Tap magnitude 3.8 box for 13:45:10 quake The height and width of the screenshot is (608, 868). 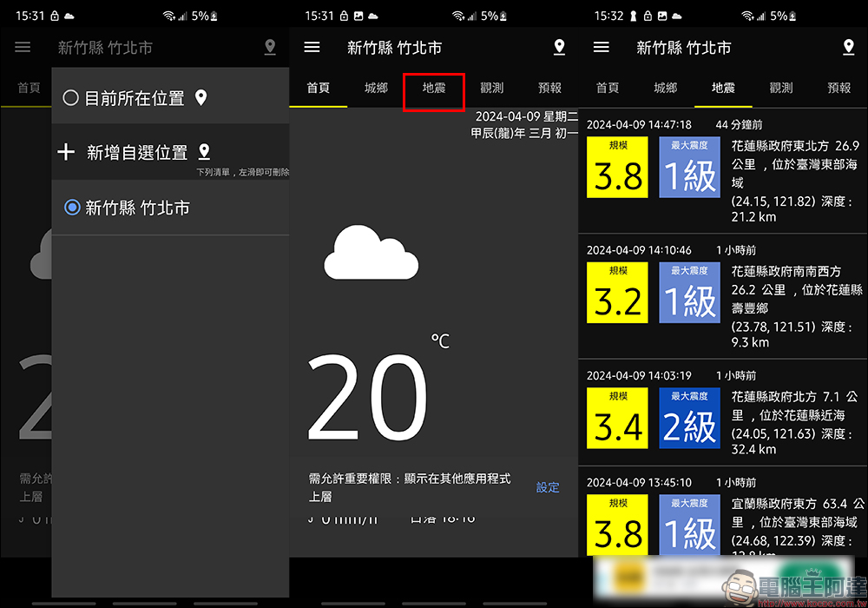point(617,525)
